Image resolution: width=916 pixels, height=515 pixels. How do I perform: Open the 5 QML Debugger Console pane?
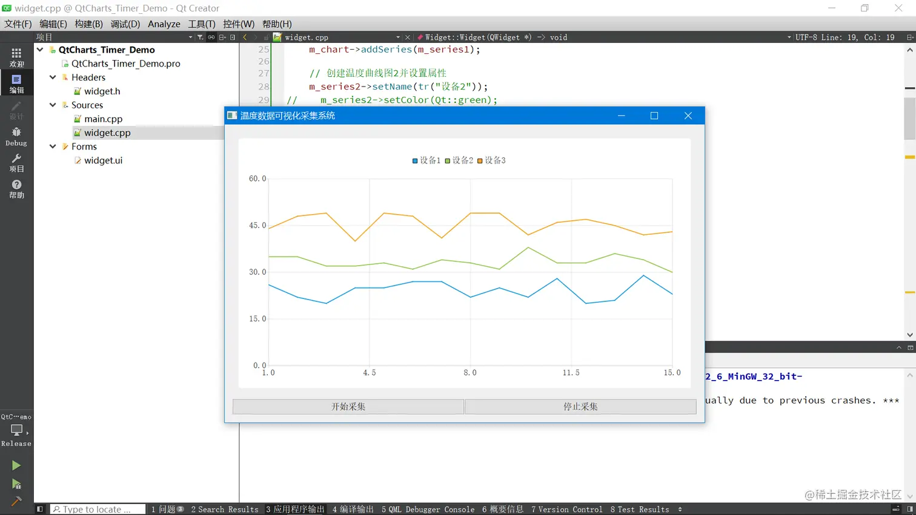[428, 509]
